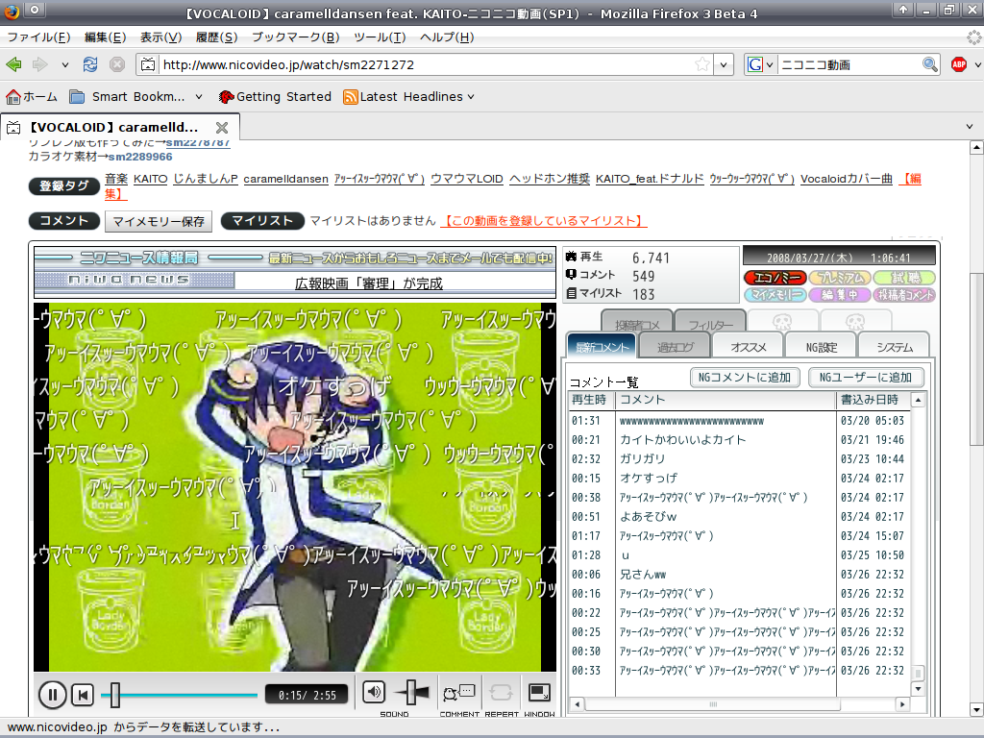984x738 pixels.
Task: Click the マイメモリー badge
Action: point(775,295)
